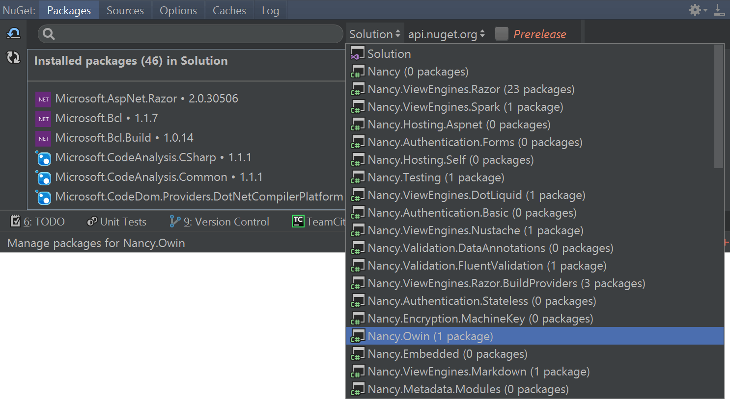Image resolution: width=730 pixels, height=399 pixels.
Task: Click .NET icon beside Microsoft.Bcl 1.1.7
Action: tap(43, 119)
